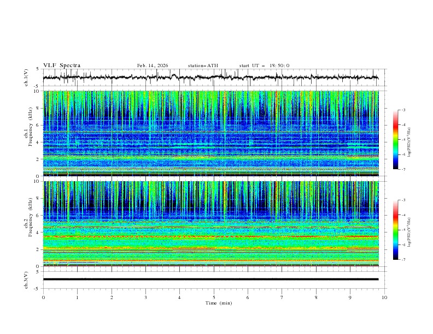The image size is (433, 334).
Task: Click the -7 value on lower color bar
Action: 403,260
